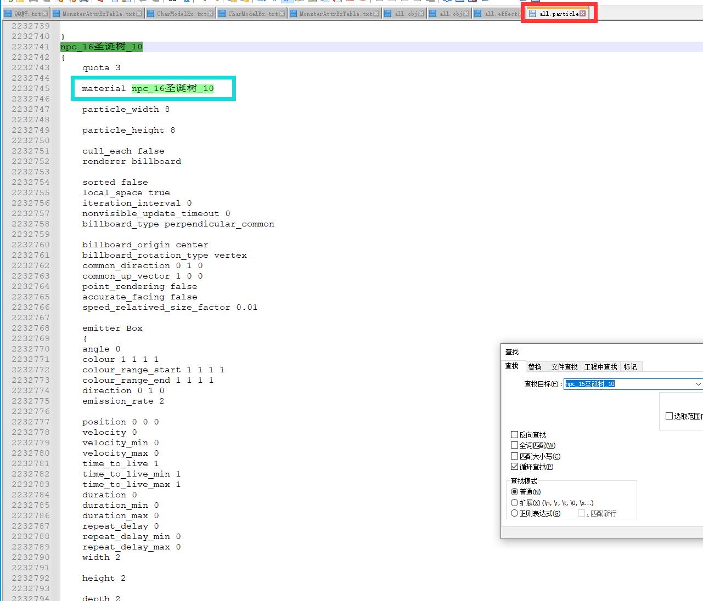This screenshot has height=601, width=703.
Task: Uncheck the 循环查找(P) checkbox
Action: pyautogui.click(x=514, y=467)
